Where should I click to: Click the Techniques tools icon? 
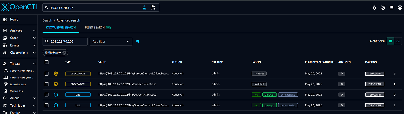(x=5, y=105)
